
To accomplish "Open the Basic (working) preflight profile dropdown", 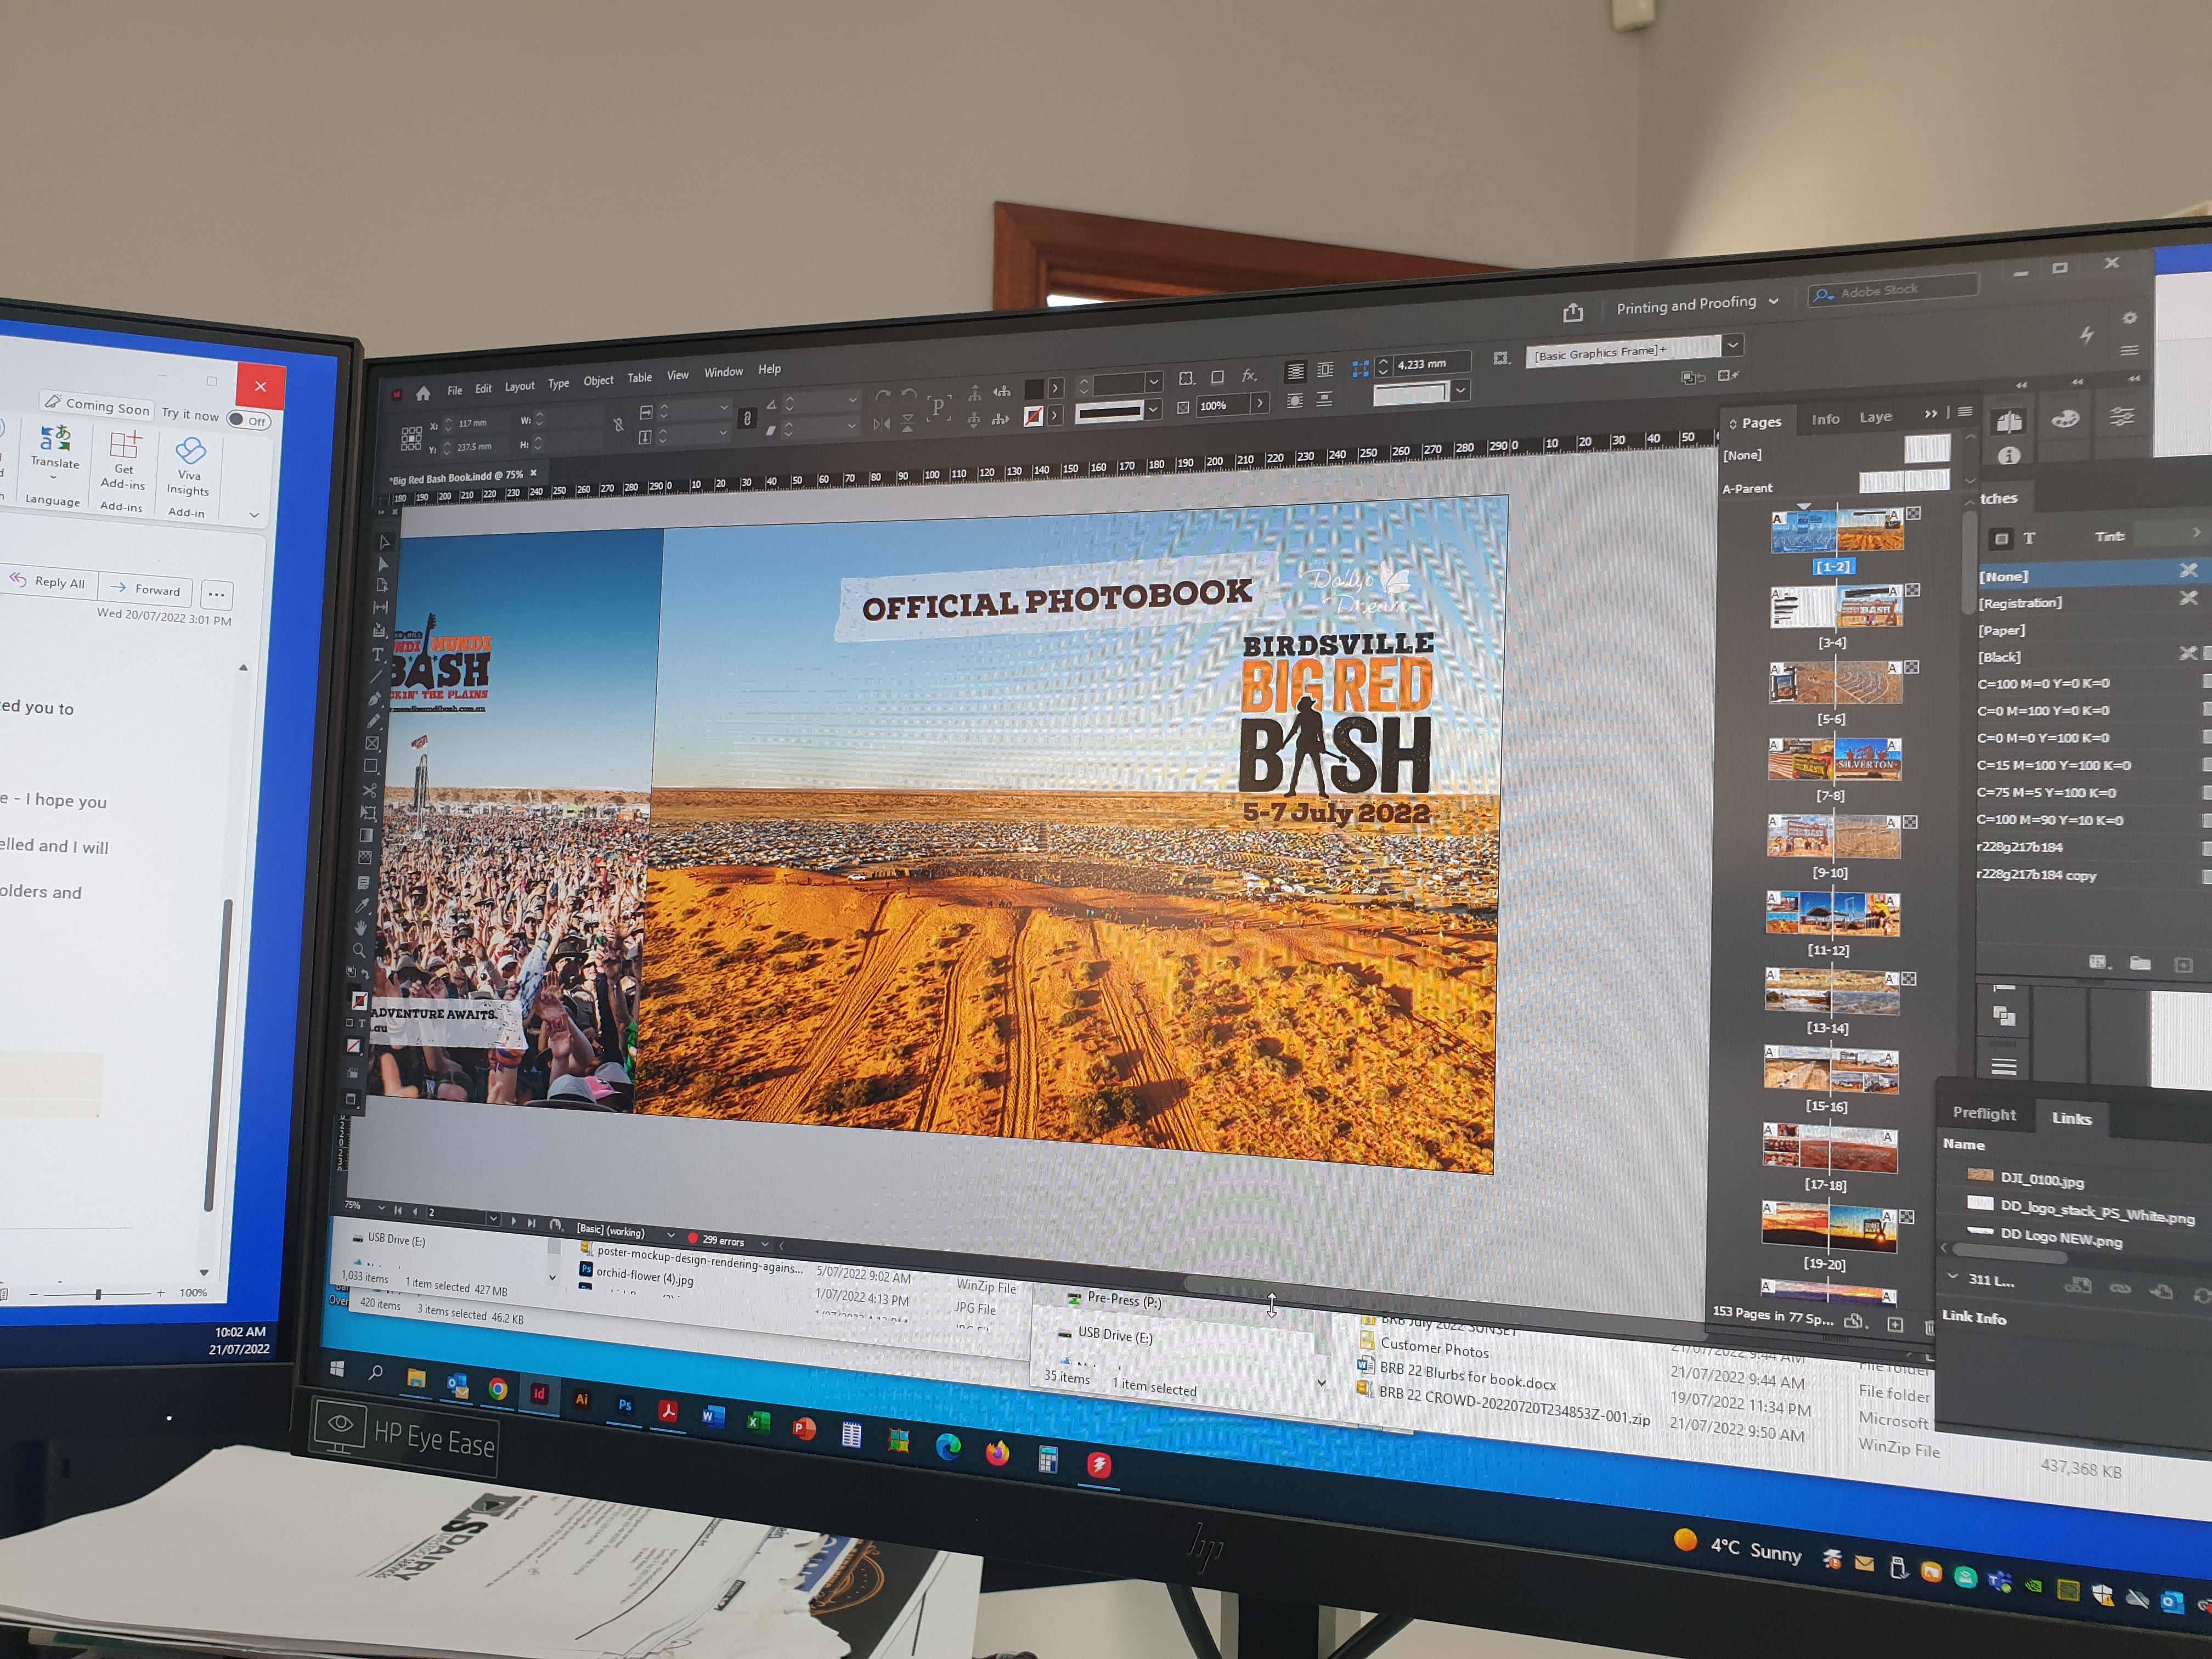I will click(670, 1235).
